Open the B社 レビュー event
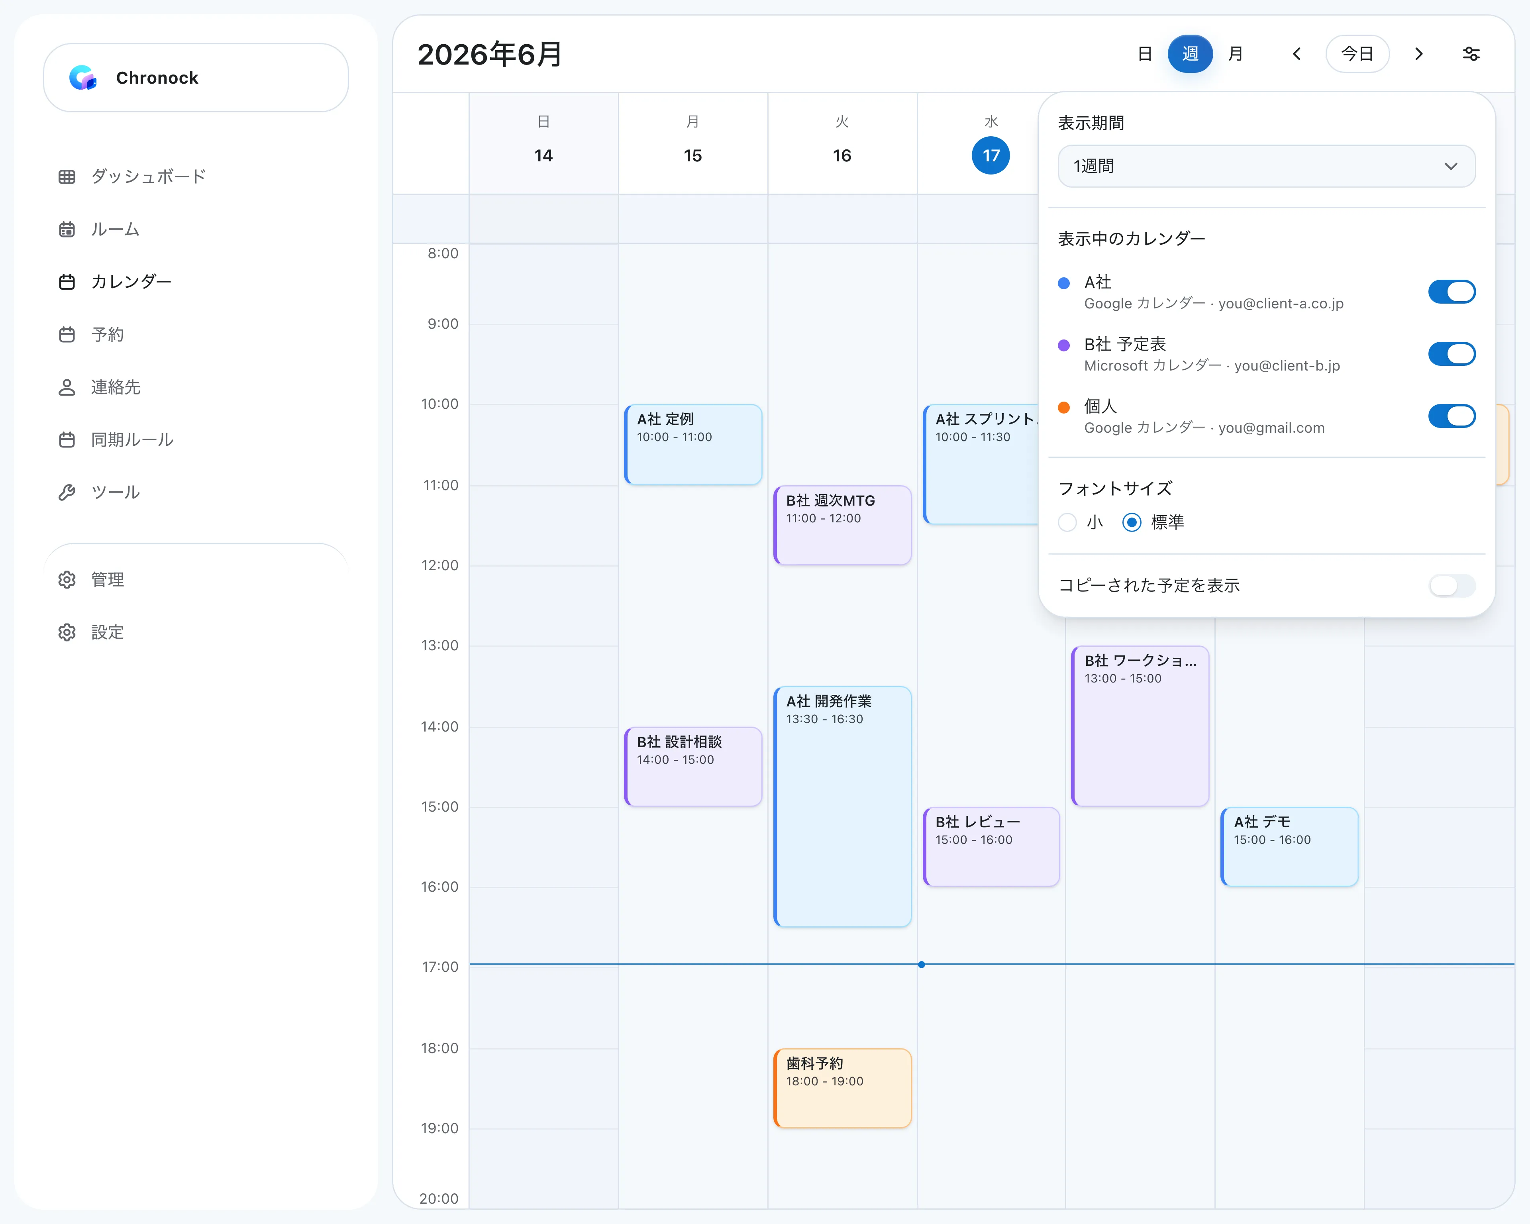The height and width of the screenshot is (1224, 1530). 991,847
